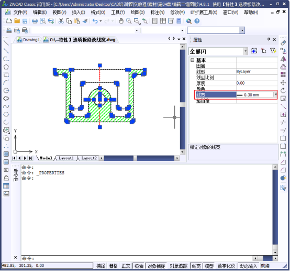Click the Cut scissors icon
Screen dimensions: 290x271
coord(61,21)
